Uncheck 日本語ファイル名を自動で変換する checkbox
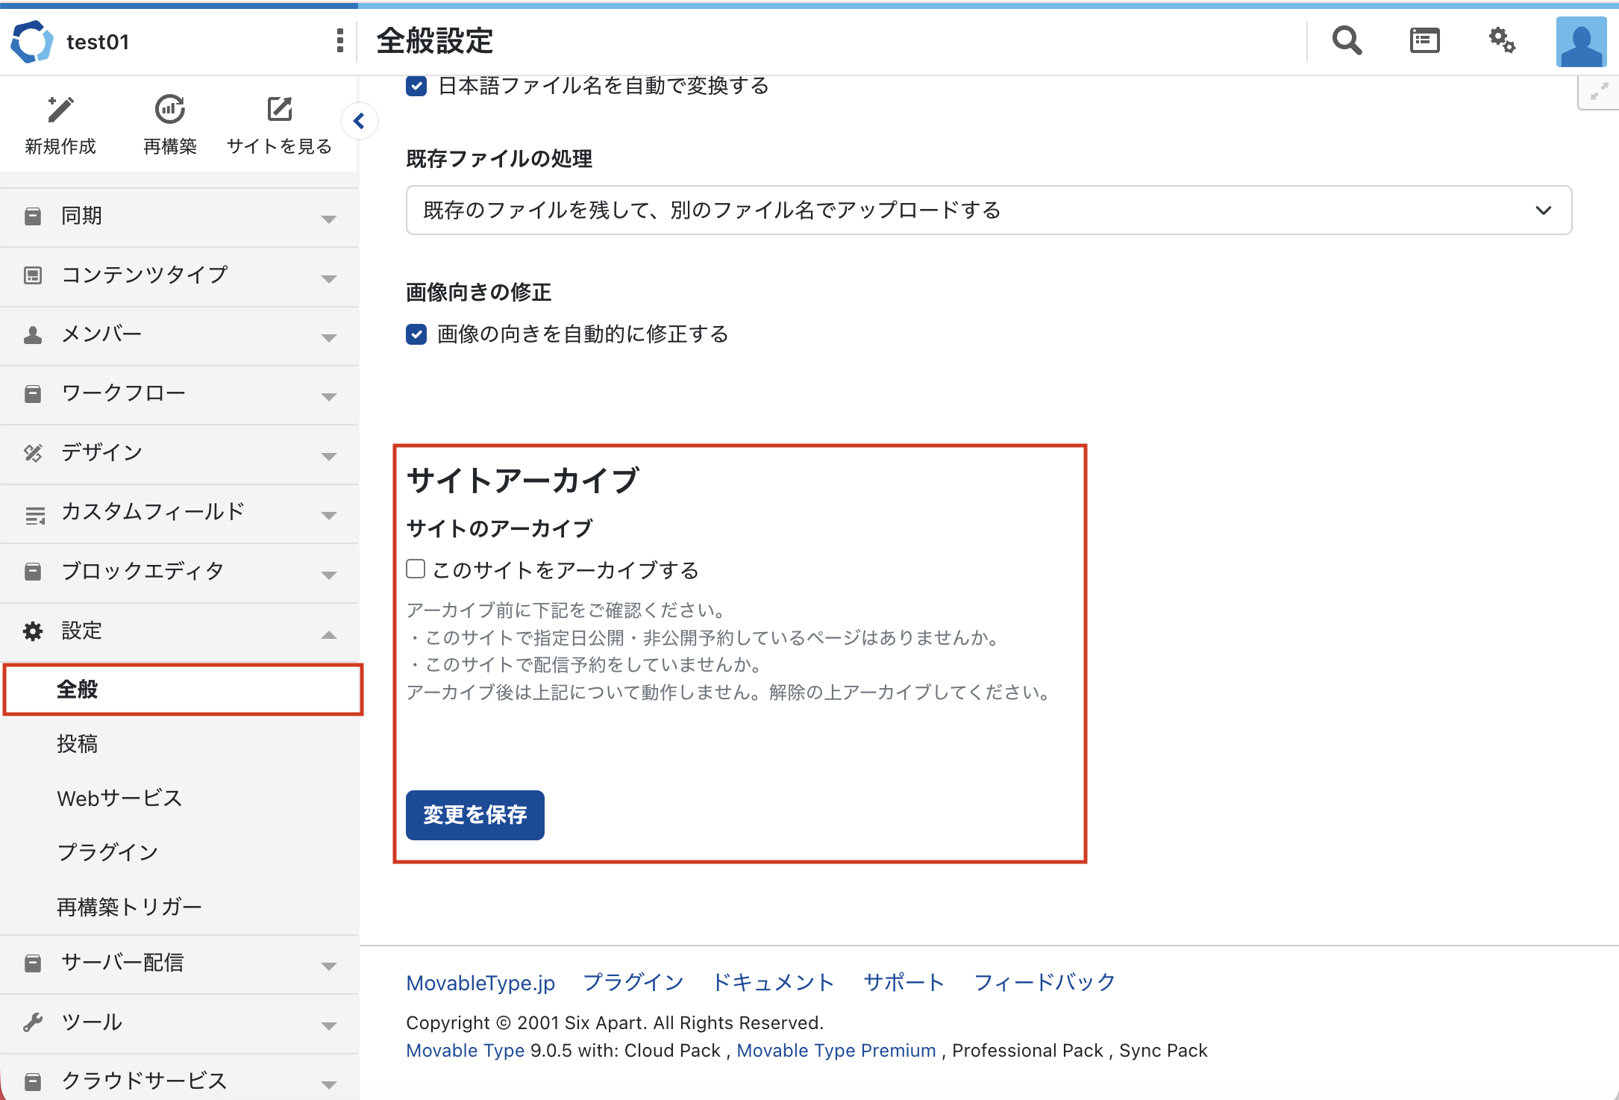Viewport: 1619px width, 1100px height. [416, 86]
